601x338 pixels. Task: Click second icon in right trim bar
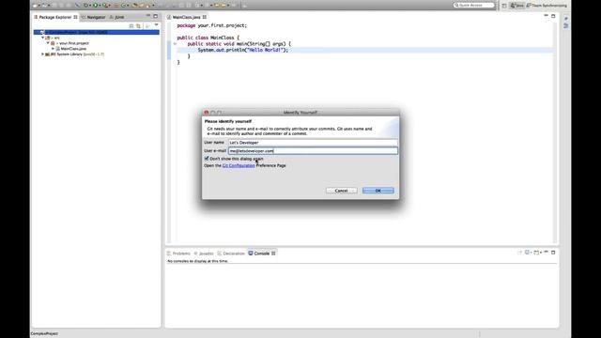565,25
